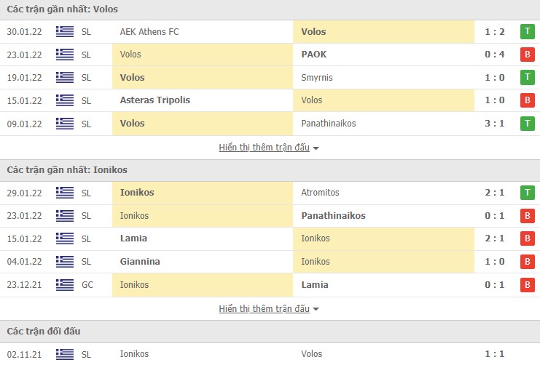Click green T badge for Volos-Panathinaikos match

527,124
